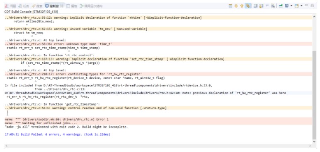Click the 'struct tm tm_new;' line
This screenshot has height=152, width=320.
coord(29,33)
